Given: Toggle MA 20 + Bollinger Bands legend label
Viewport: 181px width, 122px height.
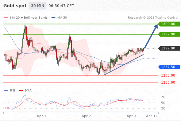Looking at the screenshot, I should [29, 18].
